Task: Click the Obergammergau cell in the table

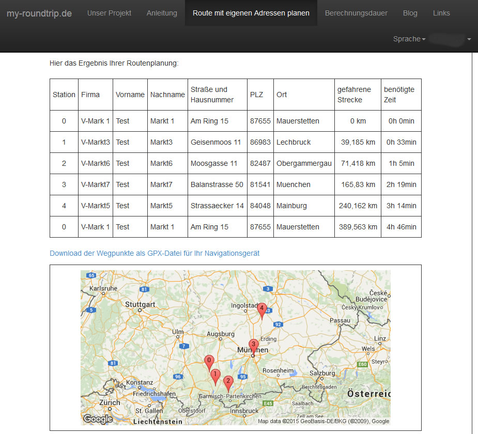Action: point(304,163)
